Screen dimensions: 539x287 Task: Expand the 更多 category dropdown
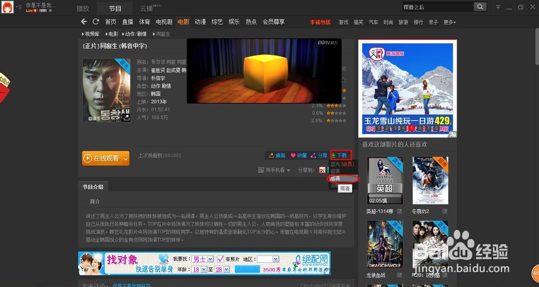(450, 22)
